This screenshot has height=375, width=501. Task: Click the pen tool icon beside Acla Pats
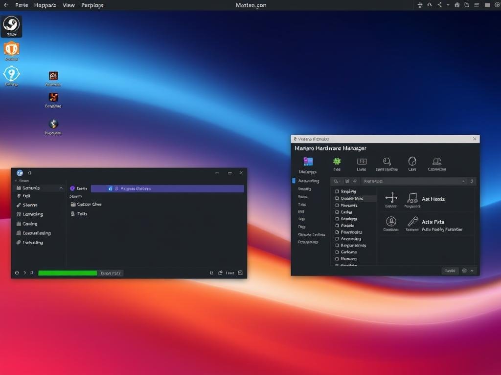[412, 221]
